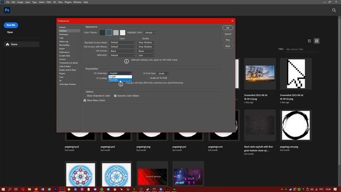Open the Artboards color dropdown
This screenshot has height=192, width=341.
point(122,55)
